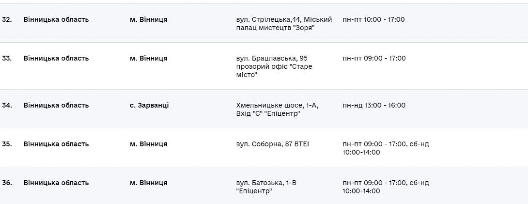Select address вул. Батозька, 1-В "Епіцентр"
528x204 pixels.
click(x=266, y=187)
